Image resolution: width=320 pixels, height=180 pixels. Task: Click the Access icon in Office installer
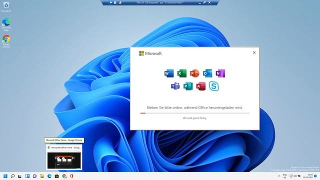(x=201, y=86)
